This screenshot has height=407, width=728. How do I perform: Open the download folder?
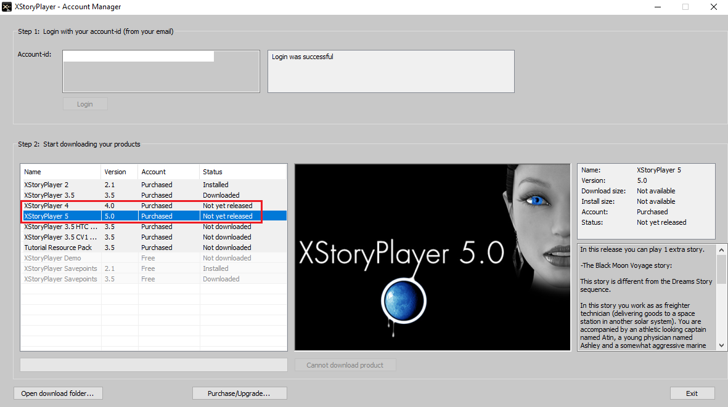[58, 393]
